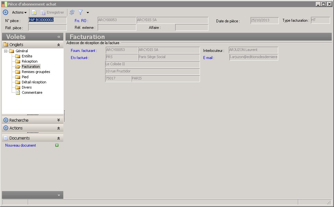Click the Réf. pièce input field
Viewport: 334px width, 207px height.
coord(47,28)
